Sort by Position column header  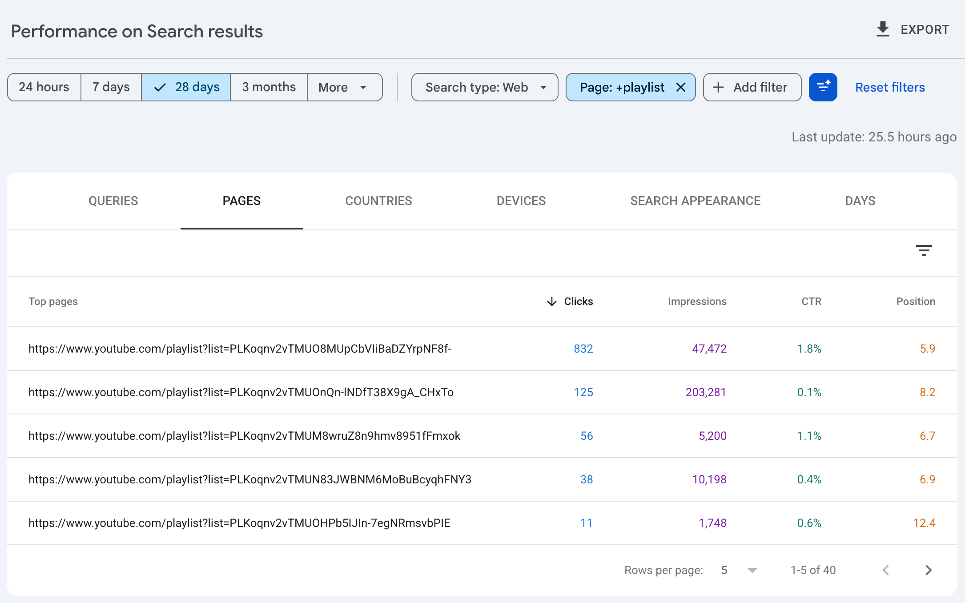pos(916,301)
